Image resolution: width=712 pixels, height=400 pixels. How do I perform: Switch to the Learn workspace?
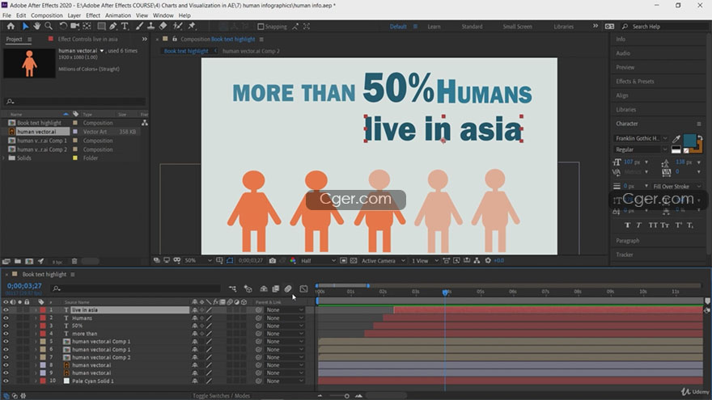click(x=434, y=27)
